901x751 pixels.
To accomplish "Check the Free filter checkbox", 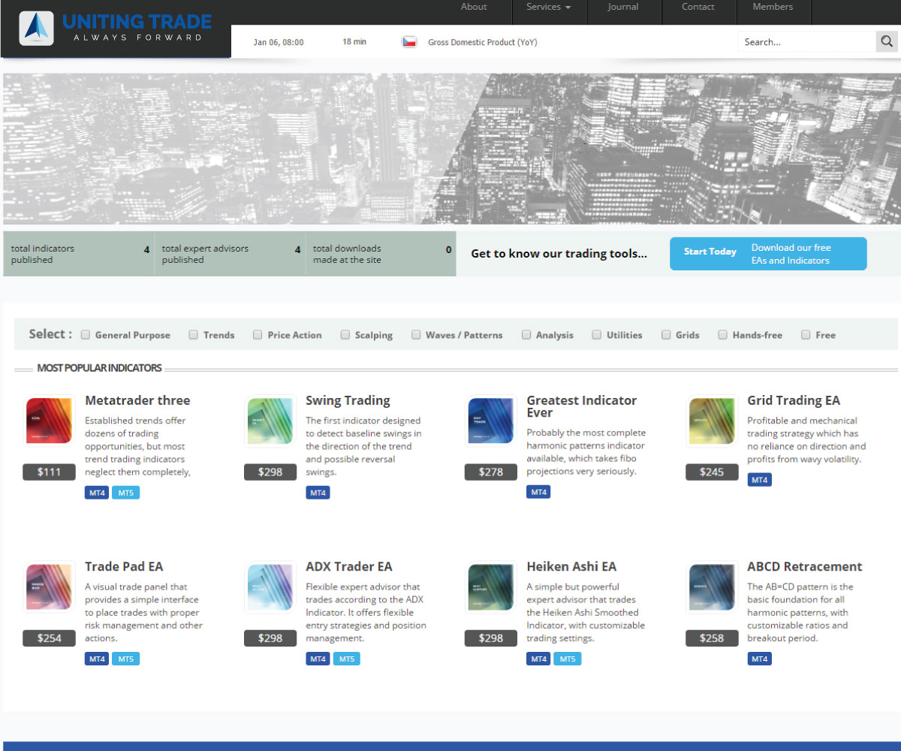I will [x=806, y=335].
